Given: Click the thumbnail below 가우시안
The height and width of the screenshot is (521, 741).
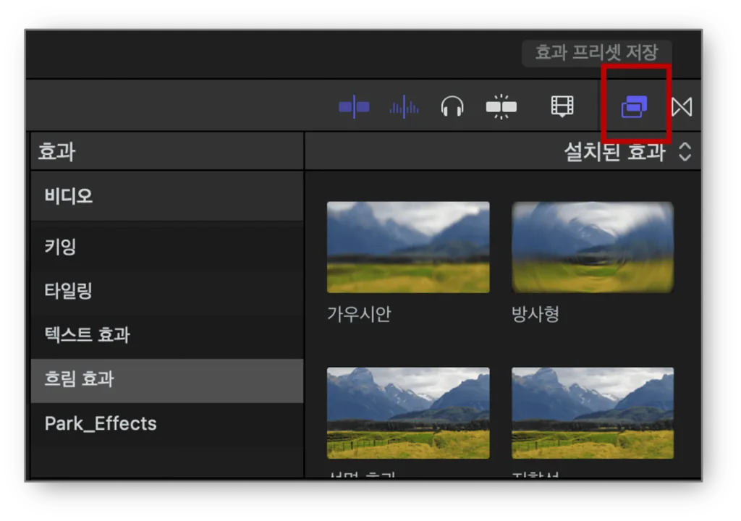Looking at the screenshot, I should (x=408, y=412).
